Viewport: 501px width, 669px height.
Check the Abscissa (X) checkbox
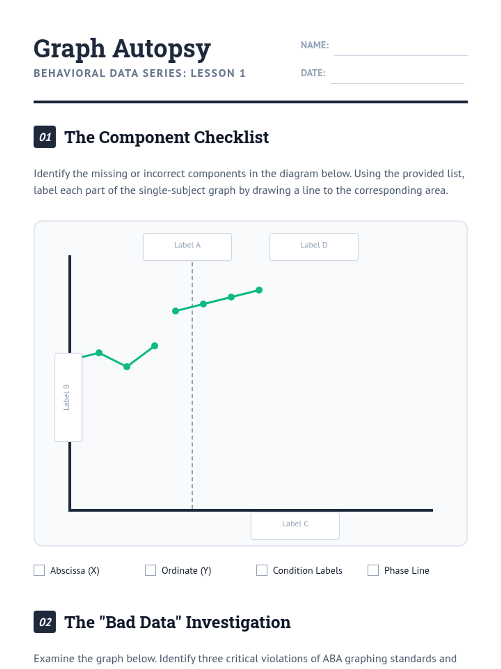click(x=39, y=570)
